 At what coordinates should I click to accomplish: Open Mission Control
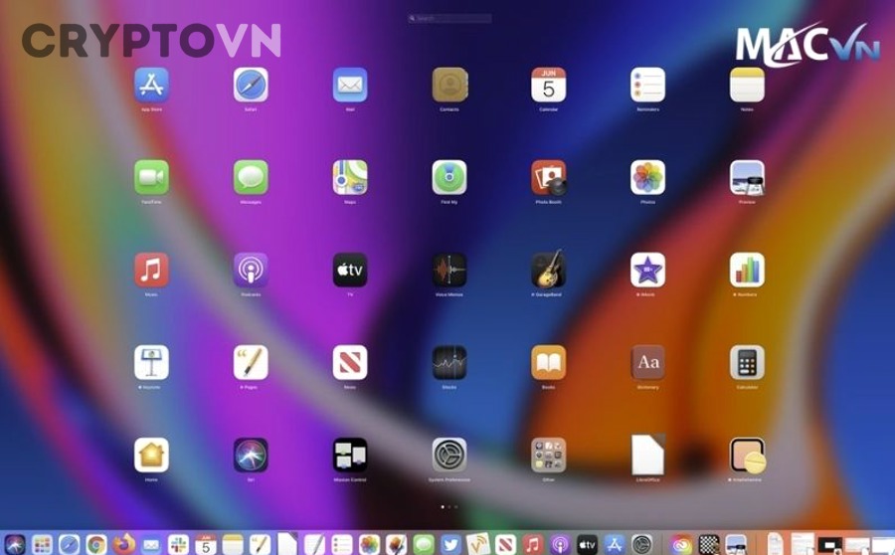[x=350, y=455]
